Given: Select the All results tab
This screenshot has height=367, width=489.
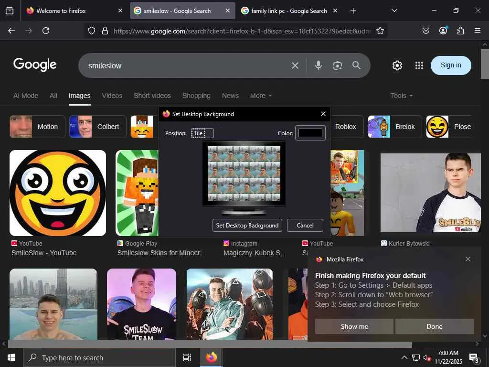Looking at the screenshot, I should (x=53, y=96).
